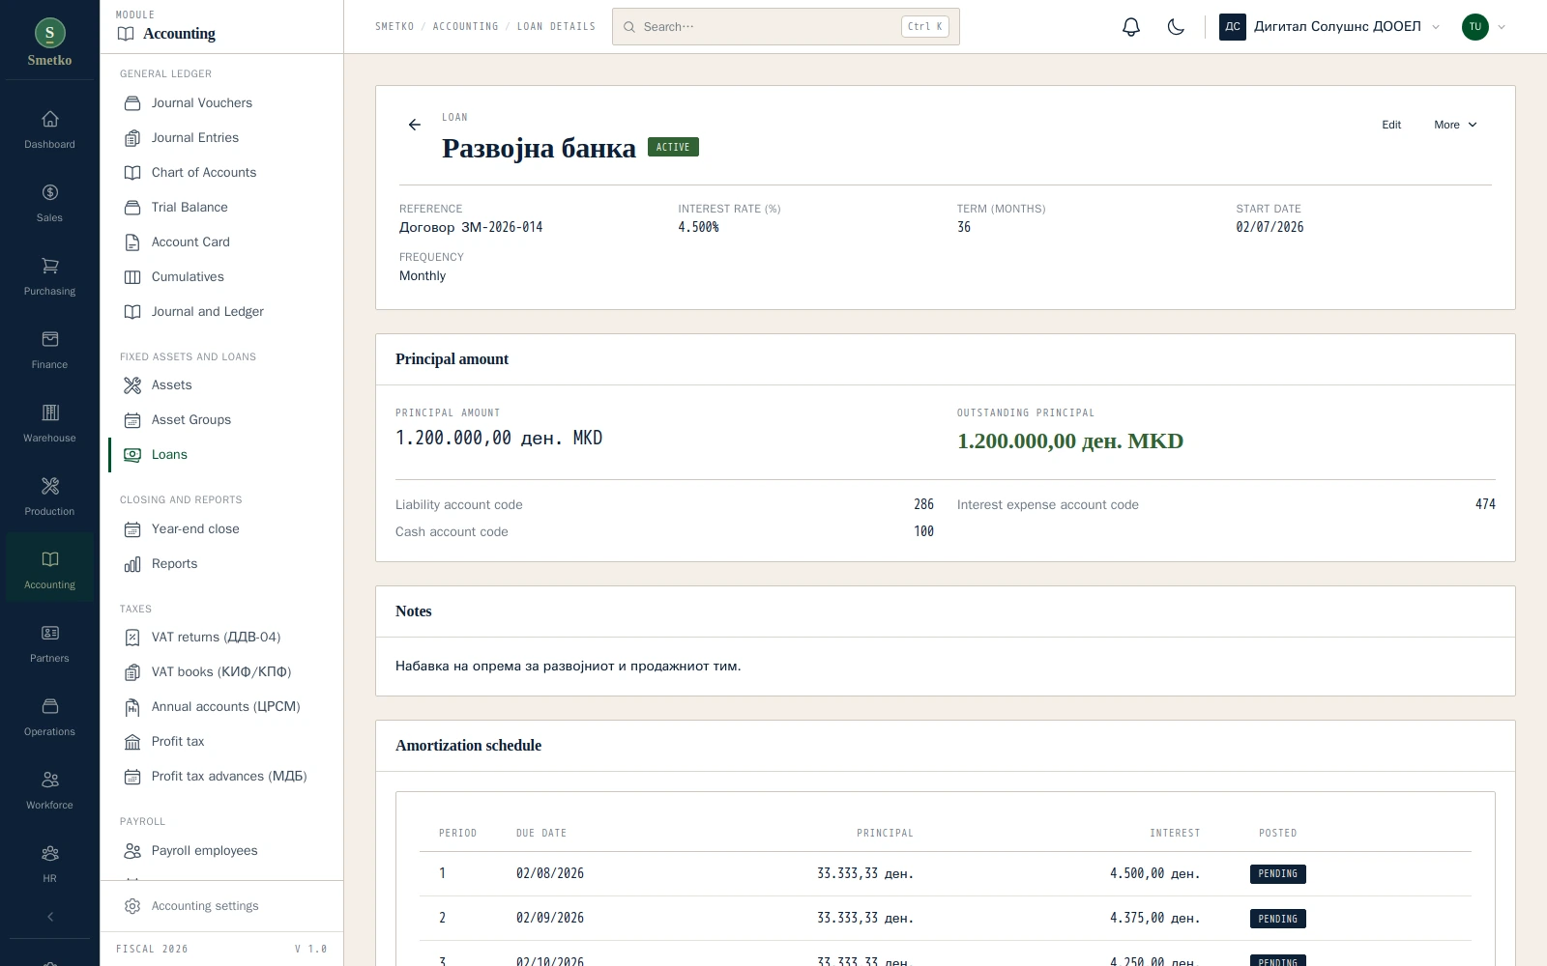Open Reports in the sidebar
Image resolution: width=1547 pixels, height=966 pixels.
[x=222, y=564]
